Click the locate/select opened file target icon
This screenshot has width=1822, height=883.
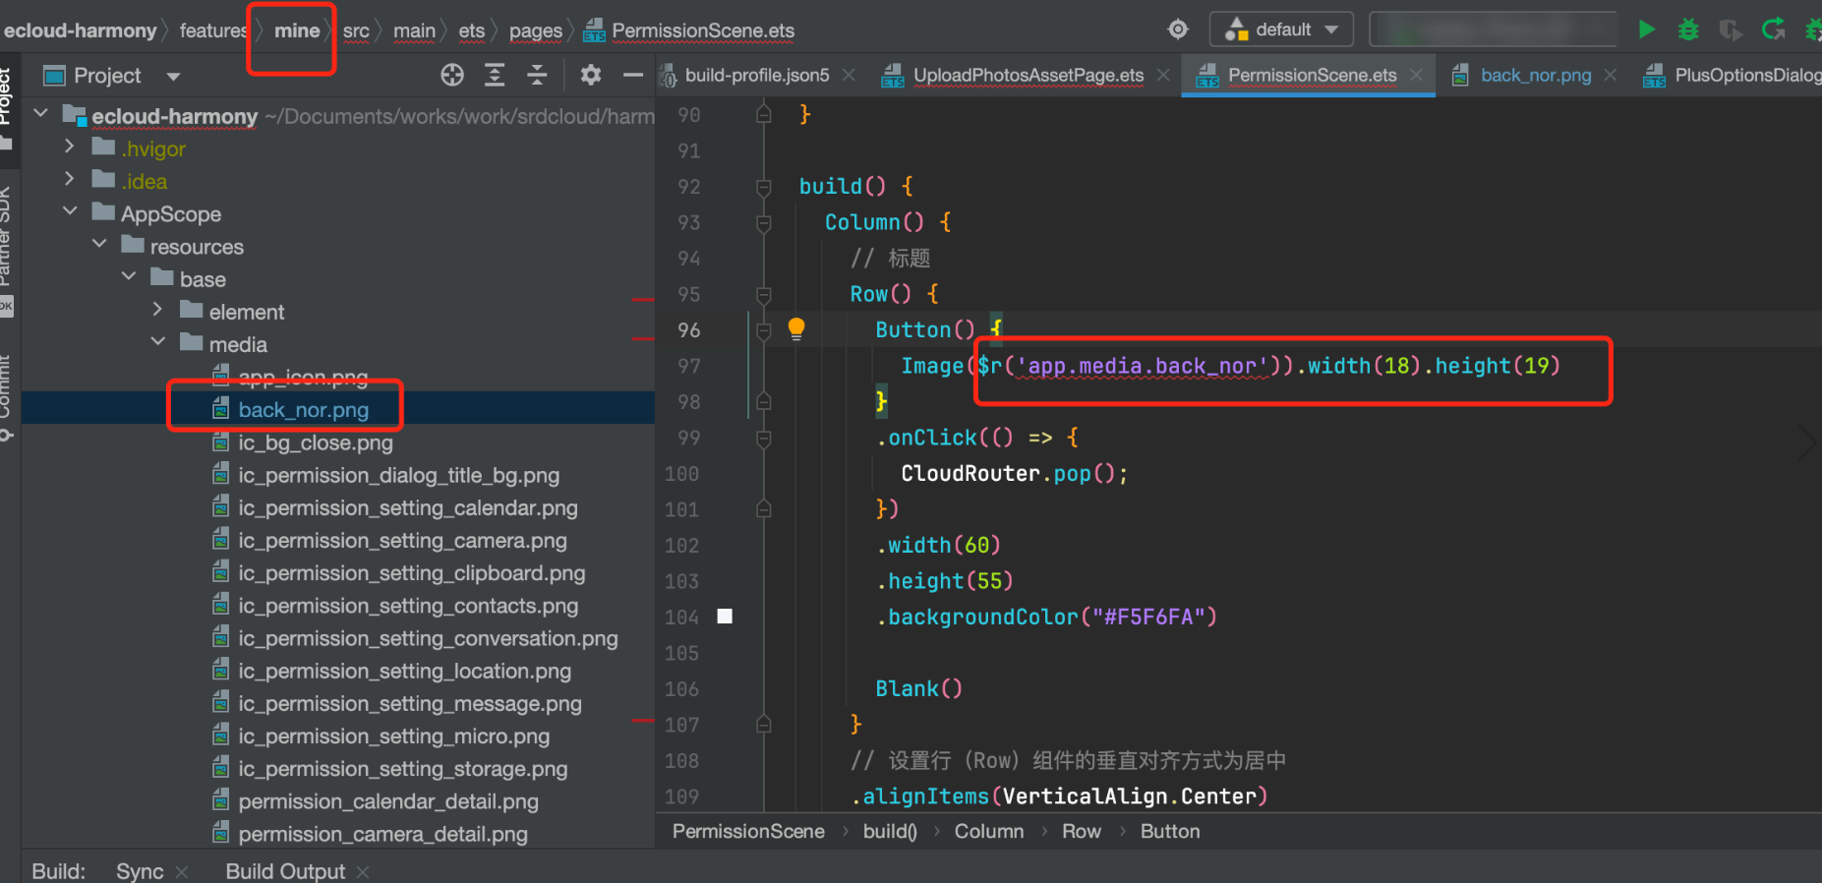pyautogui.click(x=452, y=76)
